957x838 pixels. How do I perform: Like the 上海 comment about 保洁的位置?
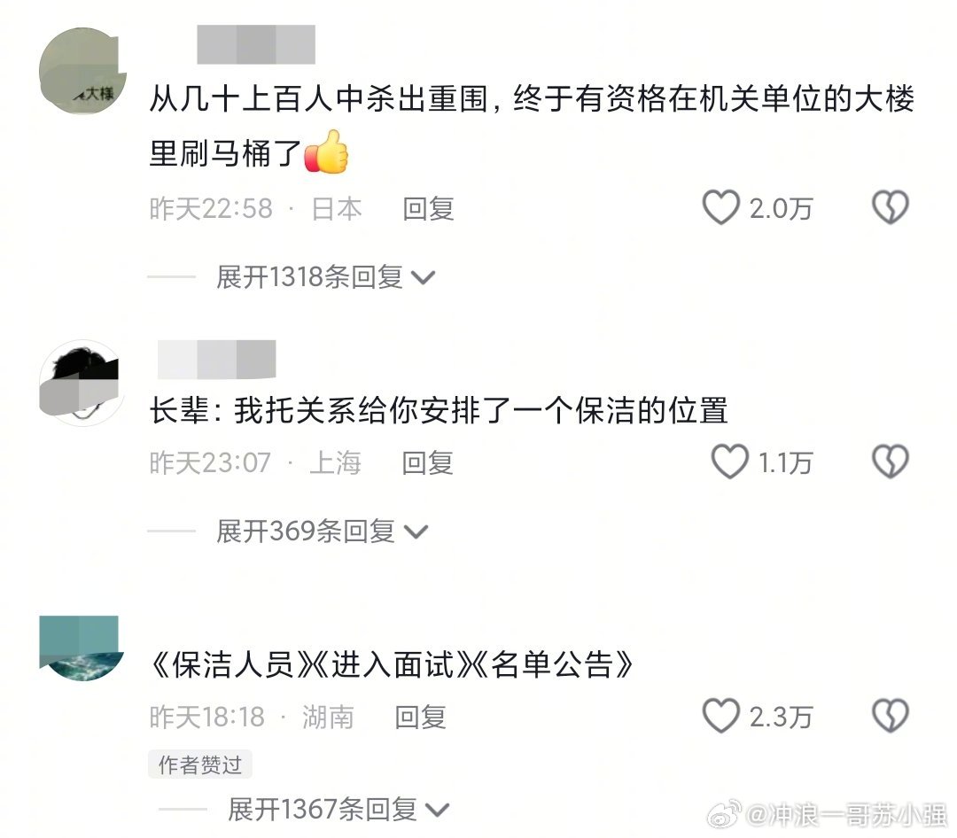pos(729,462)
